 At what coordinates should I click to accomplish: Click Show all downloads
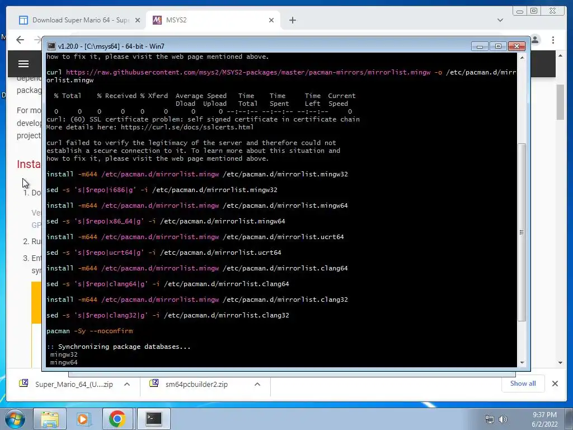coord(523,384)
